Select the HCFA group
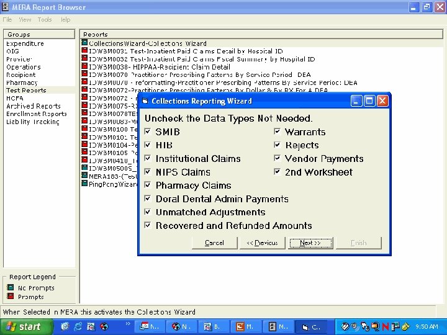The width and height of the screenshot is (447, 335). point(15,98)
